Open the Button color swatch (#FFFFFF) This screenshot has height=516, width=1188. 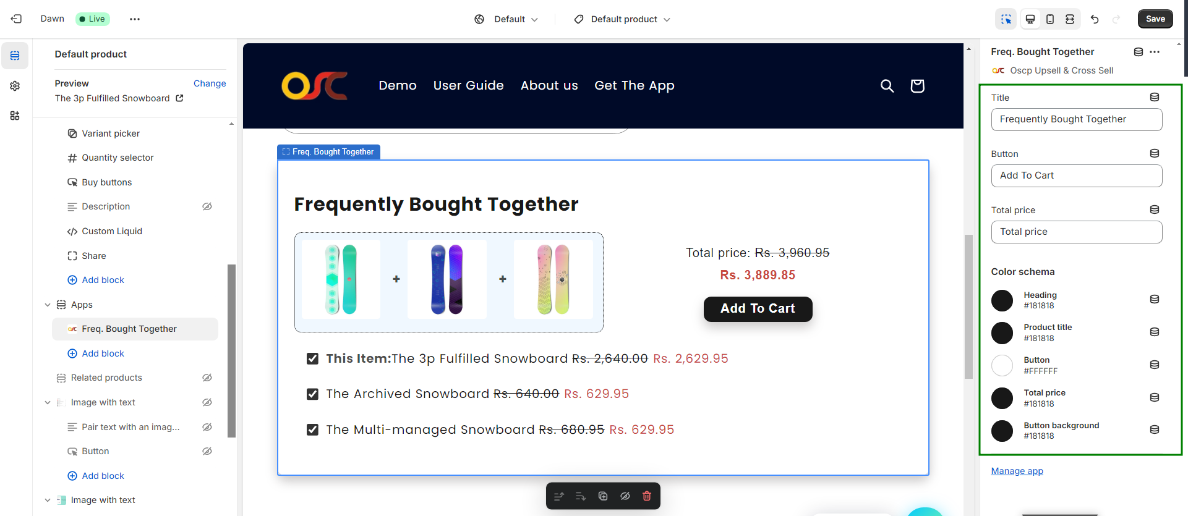pyautogui.click(x=1002, y=365)
